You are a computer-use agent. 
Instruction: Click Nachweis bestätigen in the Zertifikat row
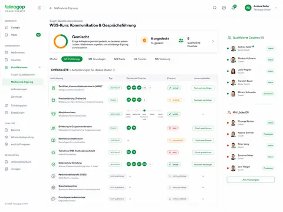(x=203, y=88)
